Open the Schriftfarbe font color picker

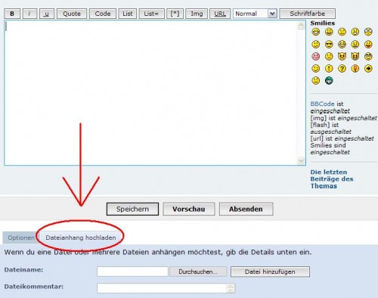click(x=307, y=14)
